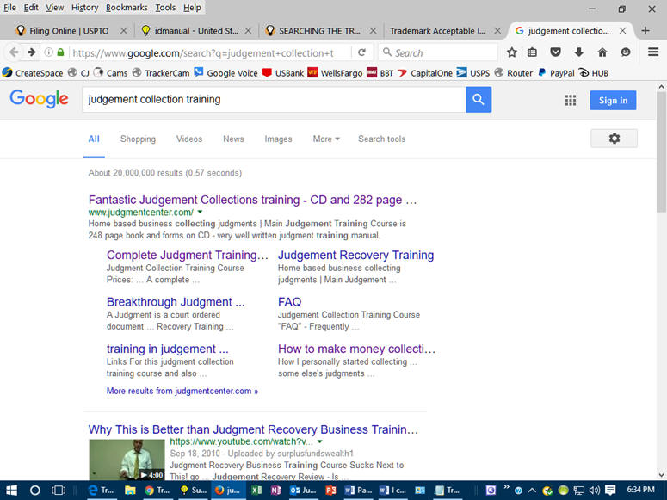Select the Images search tab
Image resolution: width=667 pixels, height=500 pixels.
[278, 139]
